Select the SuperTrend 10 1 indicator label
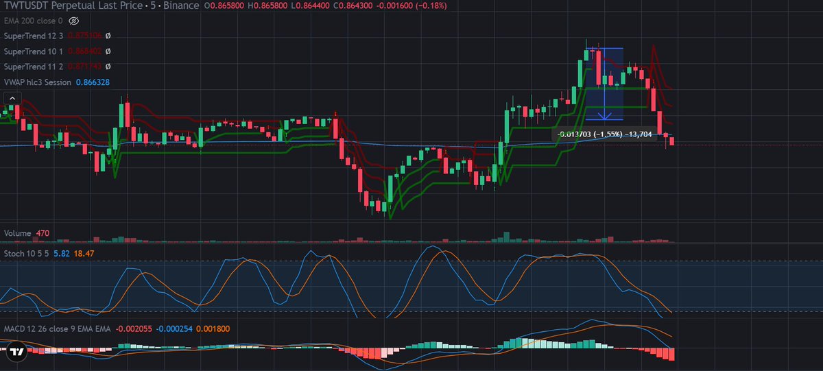This screenshot has height=371, width=823. 34,51
